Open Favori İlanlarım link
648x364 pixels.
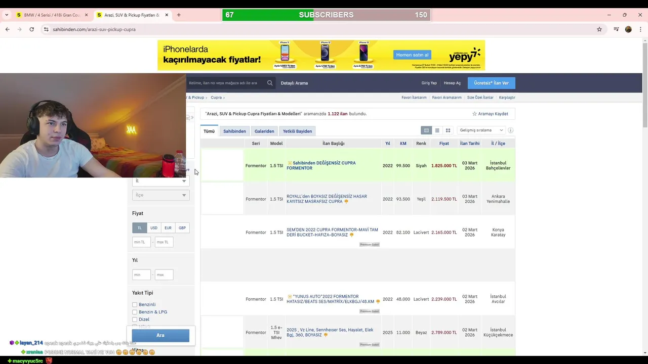pos(414,98)
